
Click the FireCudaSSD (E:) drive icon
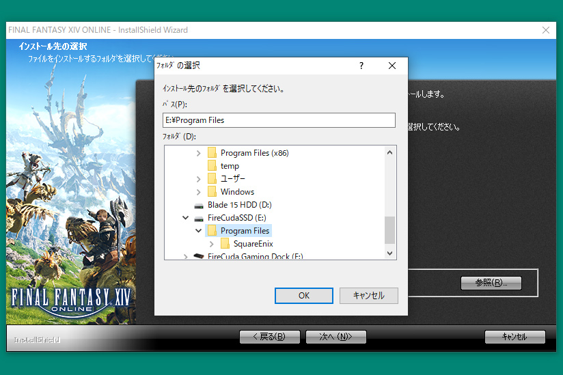click(199, 219)
